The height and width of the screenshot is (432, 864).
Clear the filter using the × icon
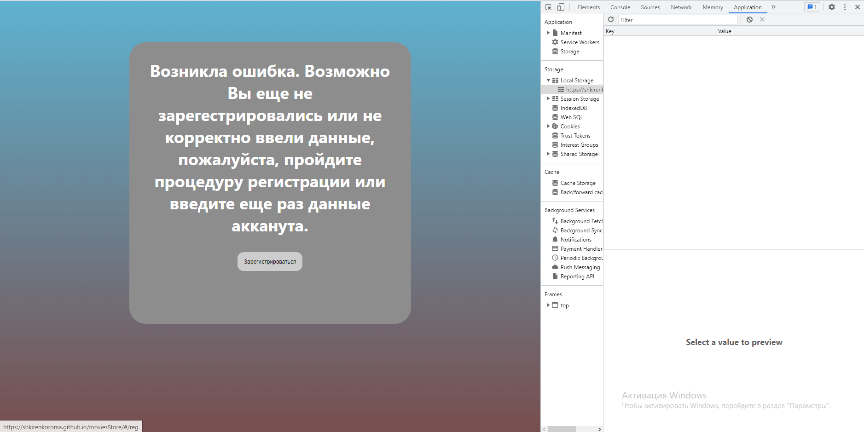coord(763,19)
